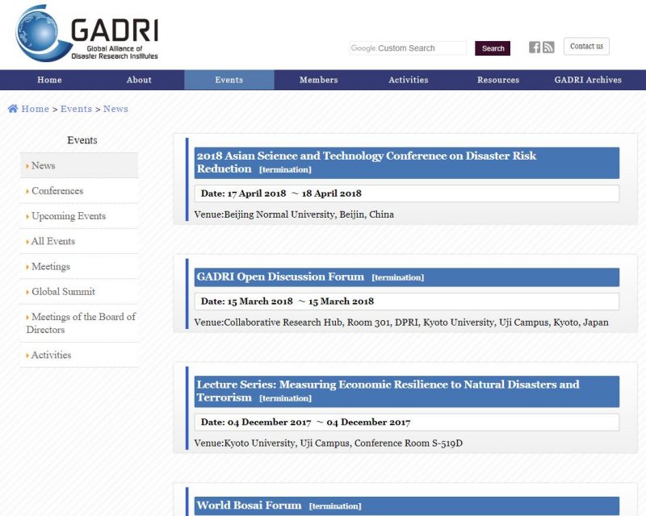Image resolution: width=646 pixels, height=516 pixels.
Task: Open the Resources menu item
Action: (x=497, y=80)
